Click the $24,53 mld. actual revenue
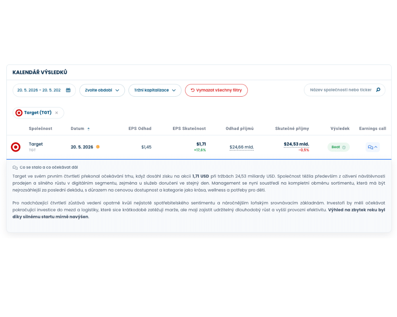 296,144
